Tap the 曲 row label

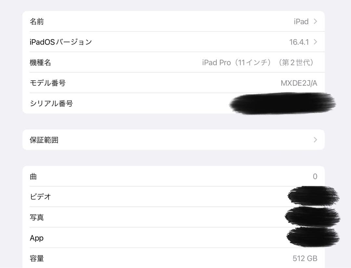coord(33,176)
